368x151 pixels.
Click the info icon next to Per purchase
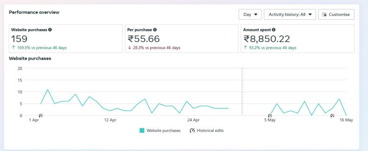pyautogui.click(x=155, y=30)
